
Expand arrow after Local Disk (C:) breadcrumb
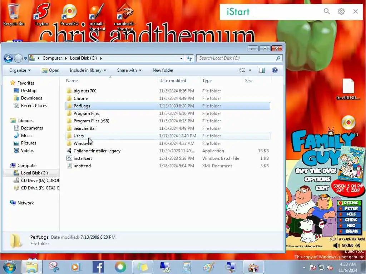101,58
